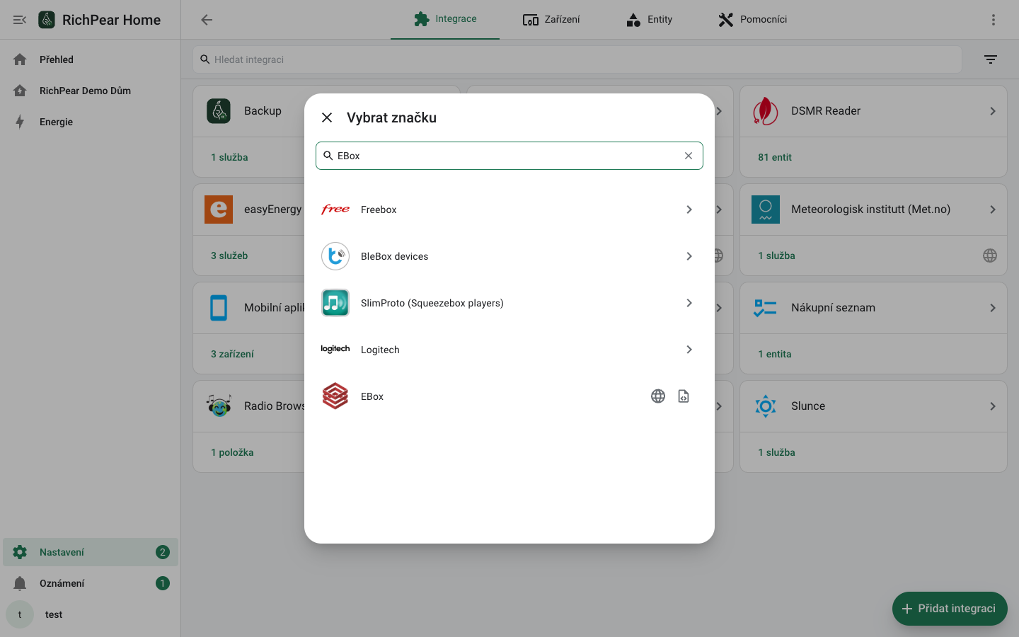Open RichPear Demo Dům in sidebar

click(91, 91)
